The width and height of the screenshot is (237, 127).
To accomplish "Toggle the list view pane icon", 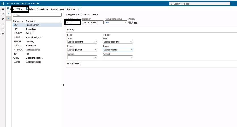I will point(9,18).
